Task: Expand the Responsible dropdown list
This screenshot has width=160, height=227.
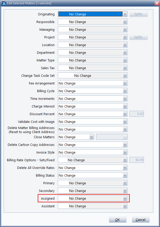Action: (125, 22)
